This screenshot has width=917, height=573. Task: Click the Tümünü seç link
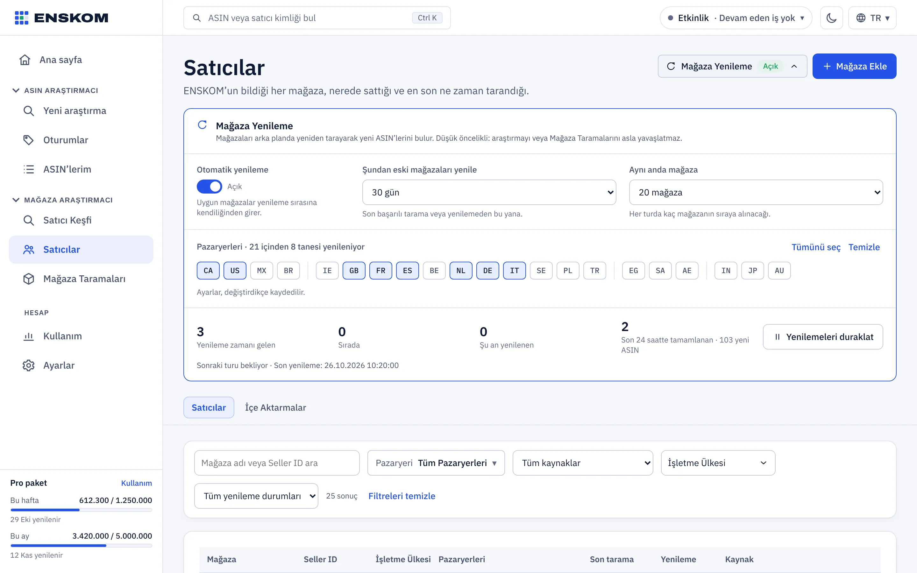(816, 247)
